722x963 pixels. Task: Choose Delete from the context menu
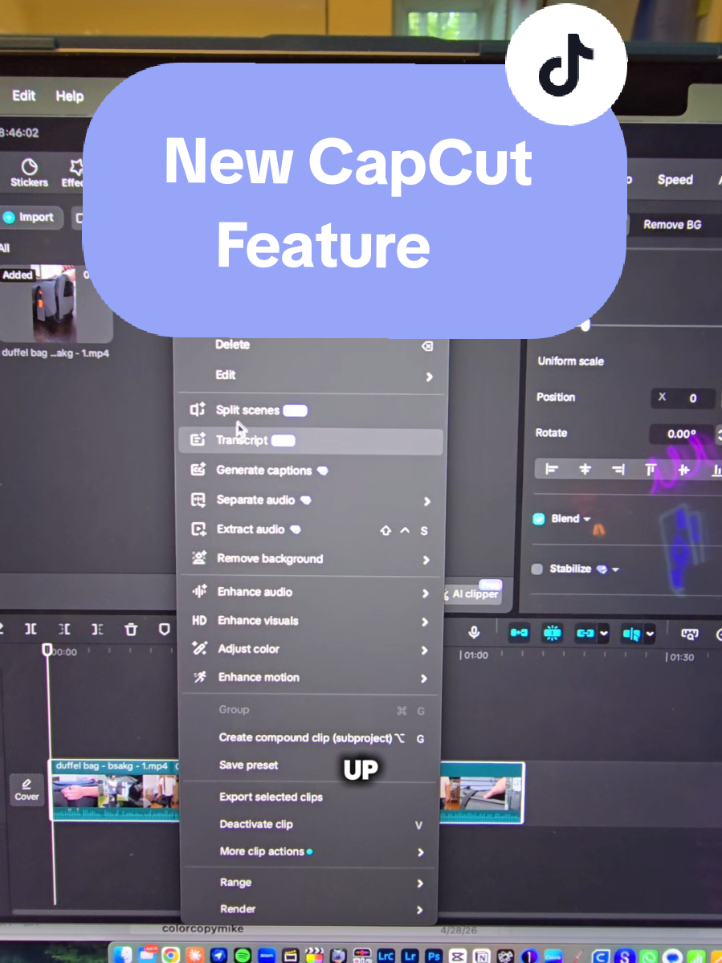pyautogui.click(x=311, y=345)
